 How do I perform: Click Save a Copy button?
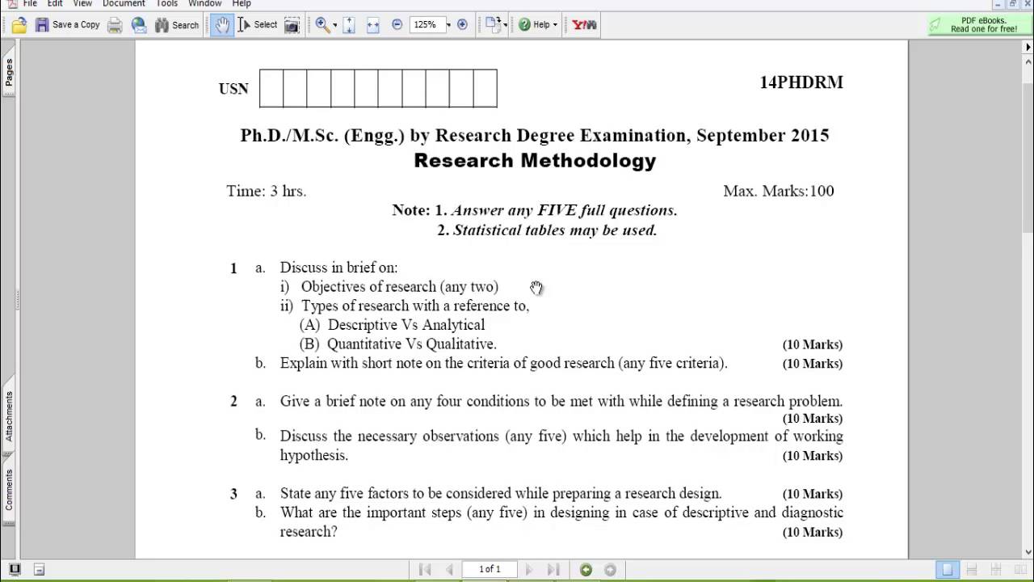click(x=68, y=25)
